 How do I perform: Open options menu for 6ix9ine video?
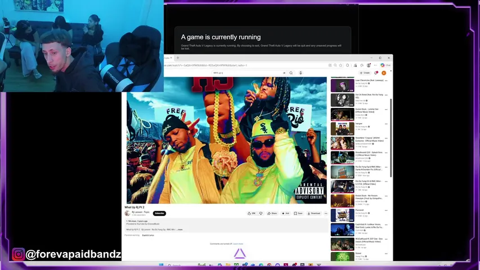[x=386, y=138]
